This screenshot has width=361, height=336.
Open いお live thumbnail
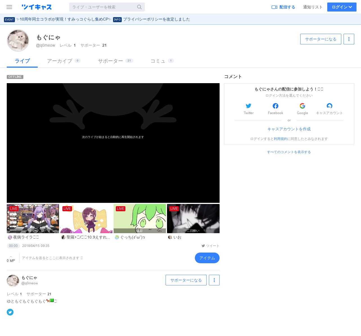193,219
